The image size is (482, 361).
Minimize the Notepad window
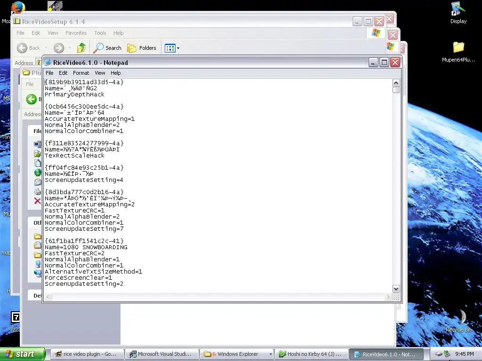click(x=373, y=63)
